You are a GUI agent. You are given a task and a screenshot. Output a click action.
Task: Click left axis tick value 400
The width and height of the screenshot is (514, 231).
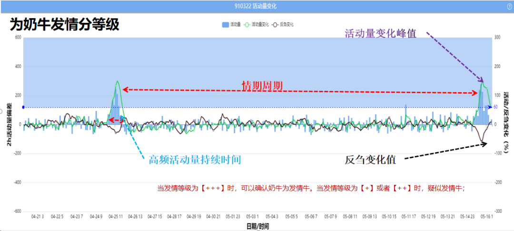[x=19, y=67]
